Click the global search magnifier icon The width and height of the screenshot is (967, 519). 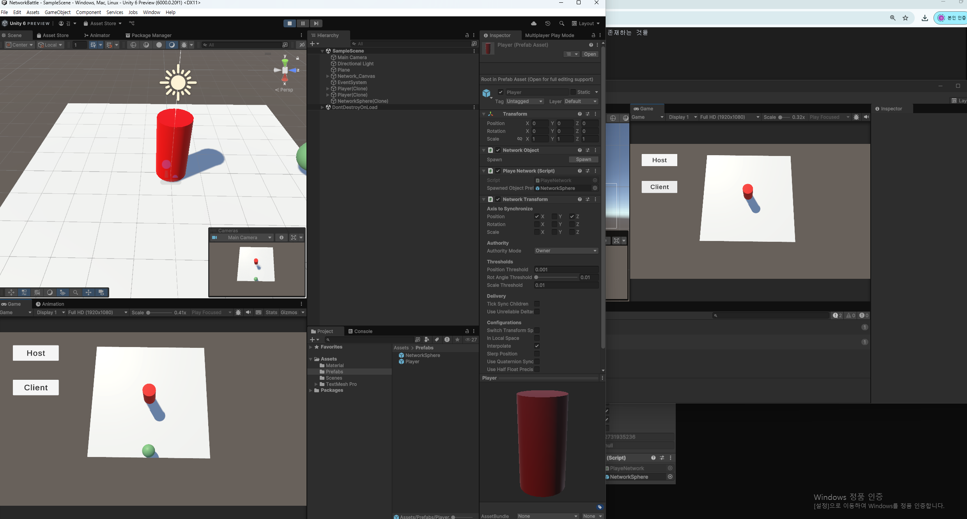coord(561,23)
